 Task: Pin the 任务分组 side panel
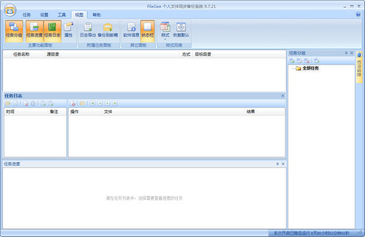(346, 53)
